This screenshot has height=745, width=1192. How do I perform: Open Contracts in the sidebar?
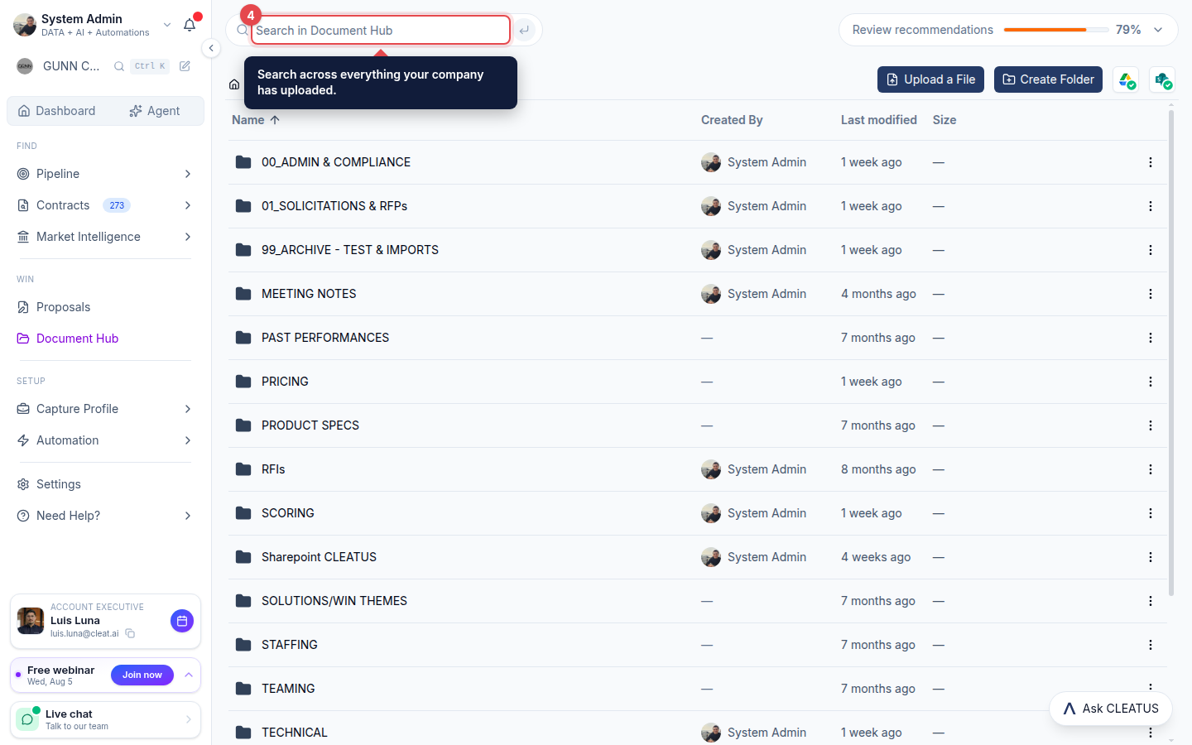[x=63, y=205]
